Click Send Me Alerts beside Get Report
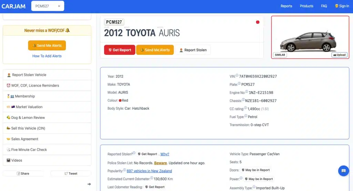 (x=155, y=50)
